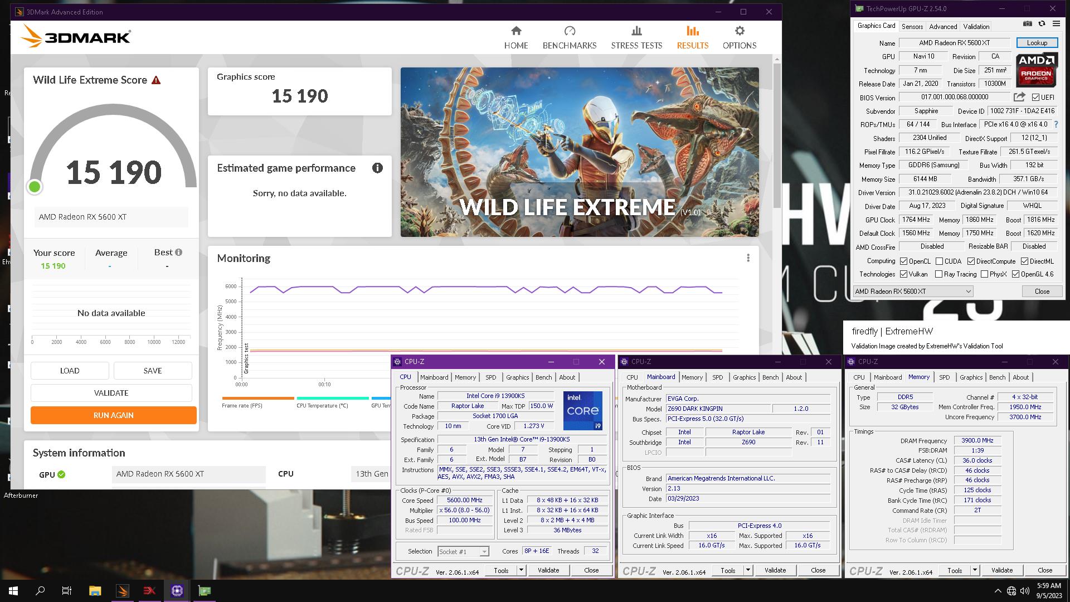Click the green GPU check icon in System information

point(61,475)
